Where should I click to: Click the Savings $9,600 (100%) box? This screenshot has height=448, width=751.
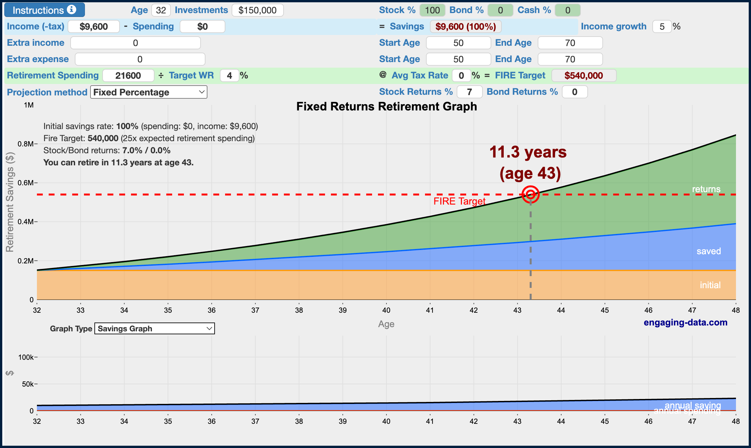465,26
